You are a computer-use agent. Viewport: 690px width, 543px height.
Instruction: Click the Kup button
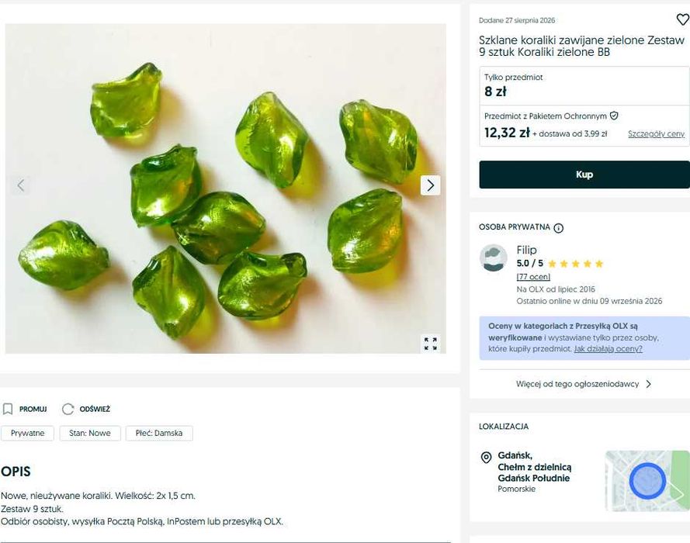(x=584, y=175)
